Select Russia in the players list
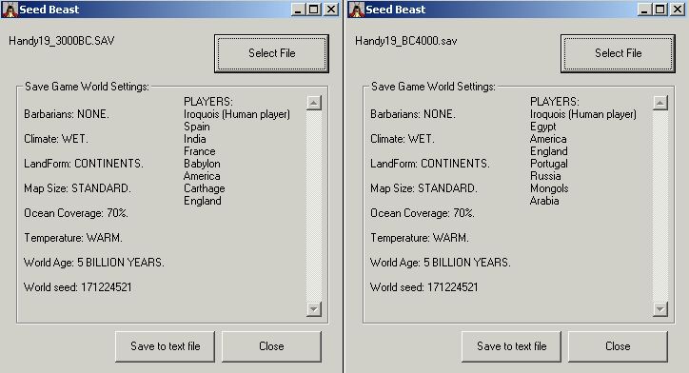The width and height of the screenshot is (689, 373). tap(545, 176)
